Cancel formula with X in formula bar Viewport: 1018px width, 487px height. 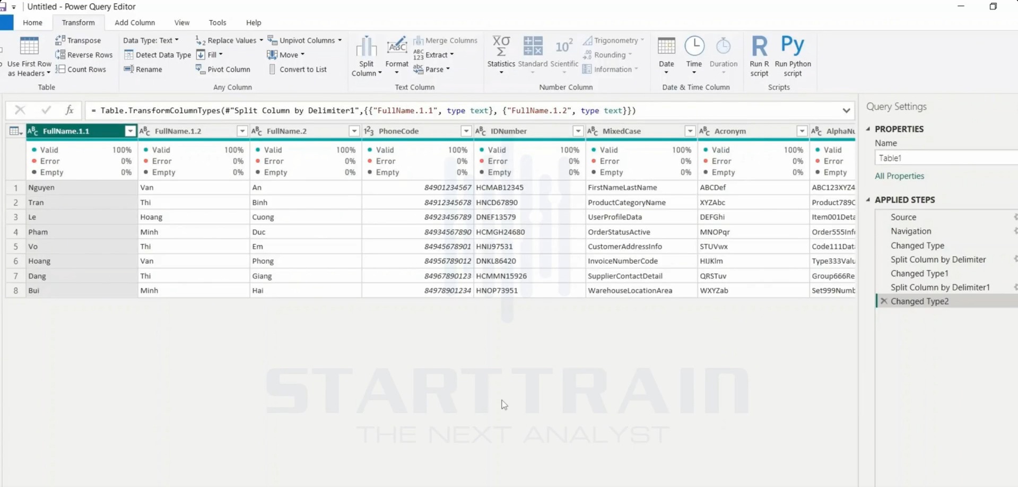tap(20, 110)
